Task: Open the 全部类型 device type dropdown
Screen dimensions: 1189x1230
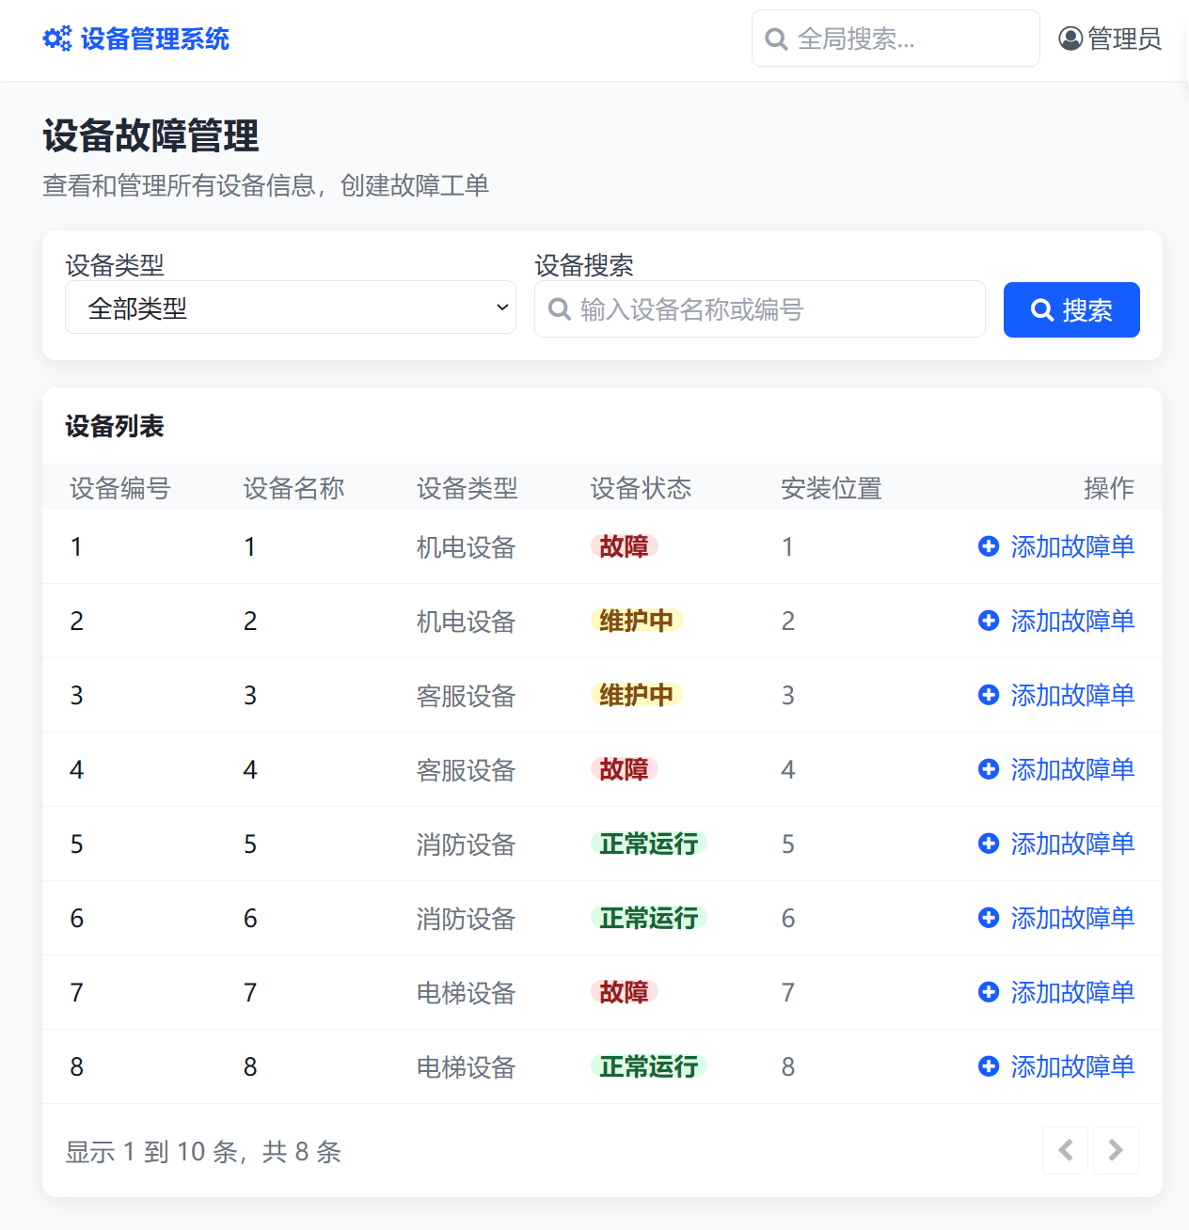Action: [x=291, y=307]
